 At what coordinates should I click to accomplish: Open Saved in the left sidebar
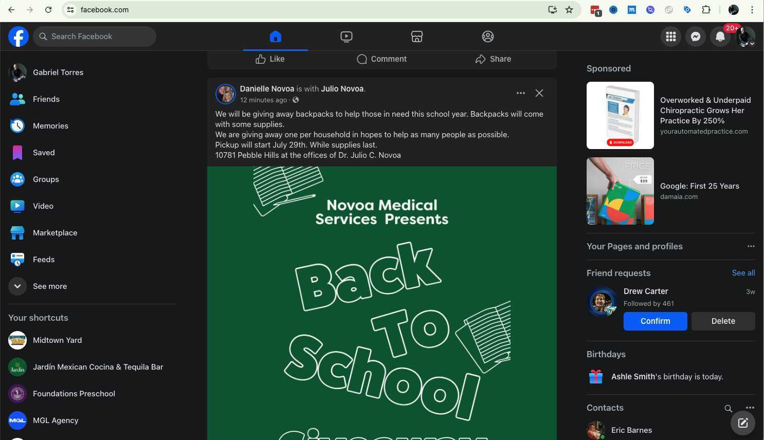pos(93,153)
